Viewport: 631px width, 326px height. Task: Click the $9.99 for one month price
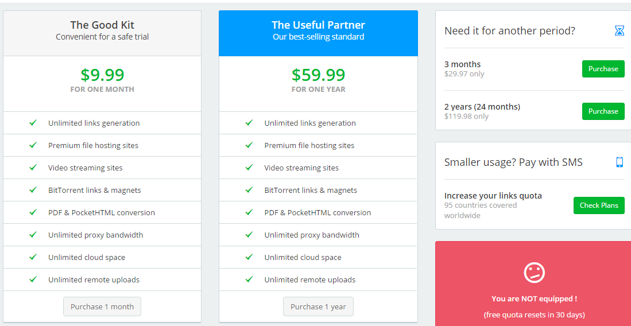point(102,80)
